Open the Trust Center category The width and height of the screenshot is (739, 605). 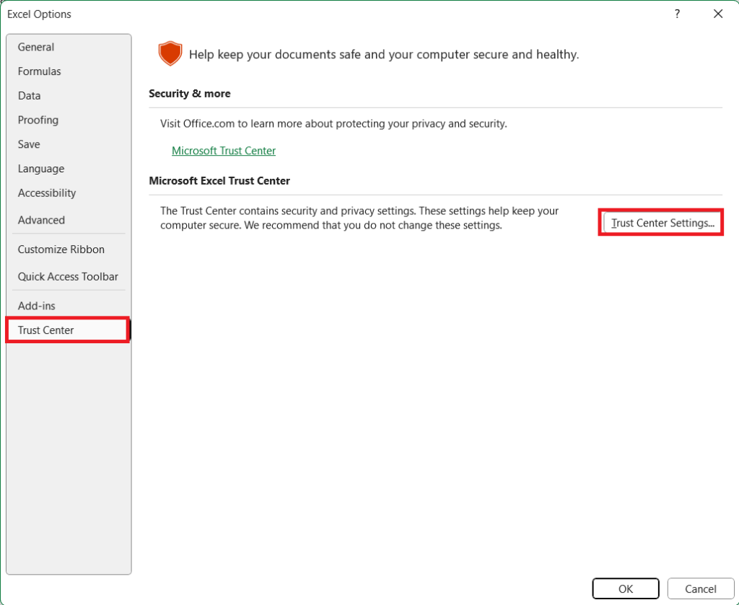coord(45,330)
